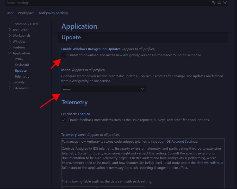
Task: Open the update Mode dropdown
Action: point(103,89)
